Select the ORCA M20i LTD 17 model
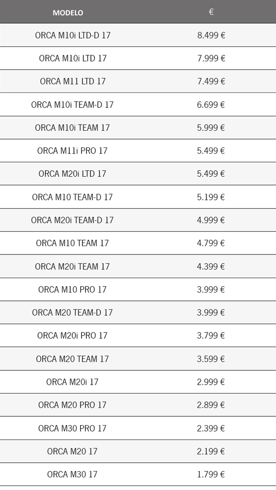The width and height of the screenshot is (276, 490). [72, 174]
